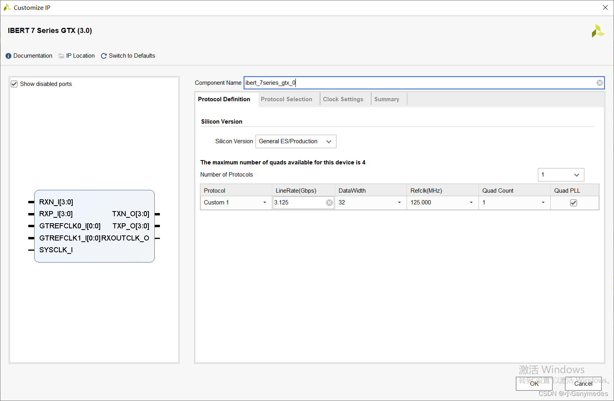The width and height of the screenshot is (614, 401).
Task: Click the IP Location link
Action: (x=80, y=56)
